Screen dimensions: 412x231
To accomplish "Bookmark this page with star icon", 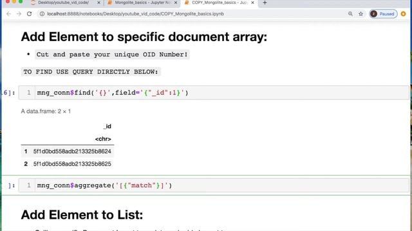I will coord(360,14).
